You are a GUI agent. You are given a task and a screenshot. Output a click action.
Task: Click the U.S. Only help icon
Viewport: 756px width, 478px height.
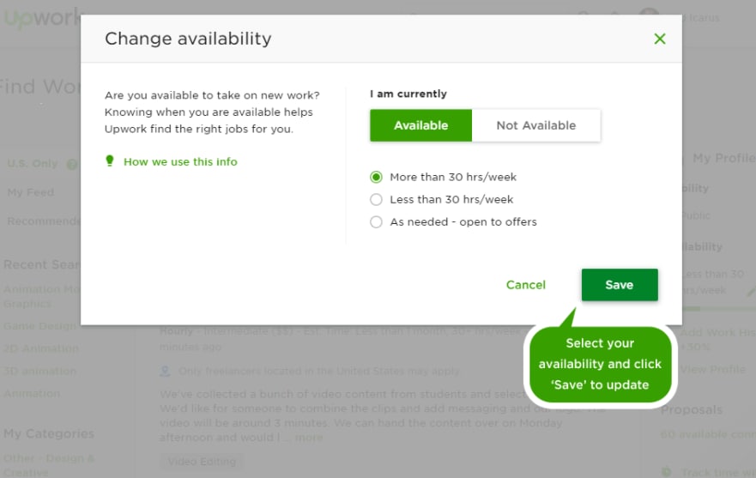[71, 165]
